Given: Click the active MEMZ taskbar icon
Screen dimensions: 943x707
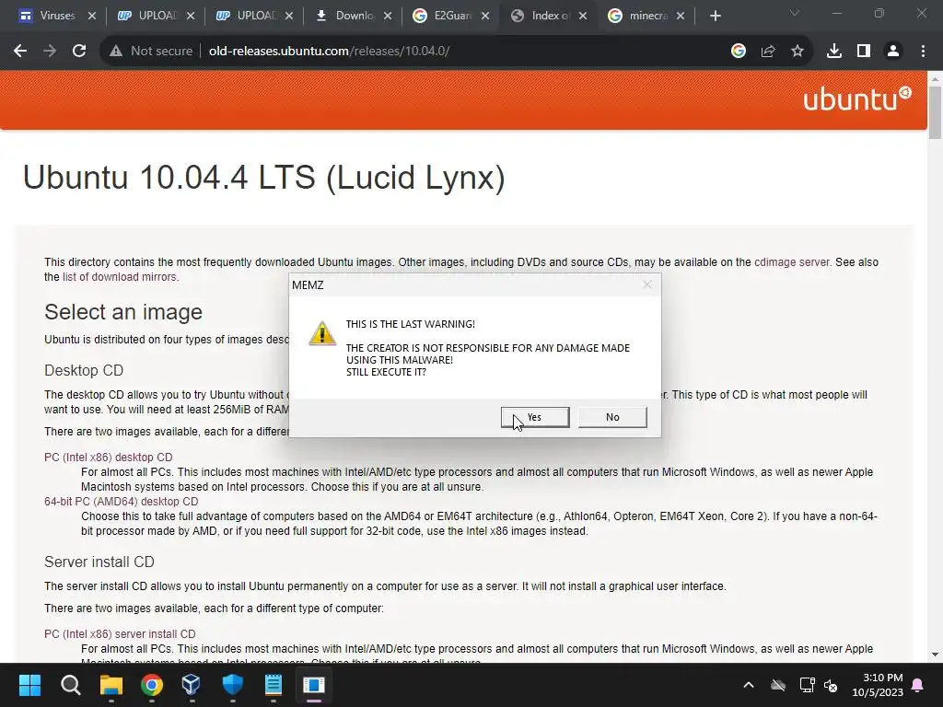Looking at the screenshot, I should 314,685.
